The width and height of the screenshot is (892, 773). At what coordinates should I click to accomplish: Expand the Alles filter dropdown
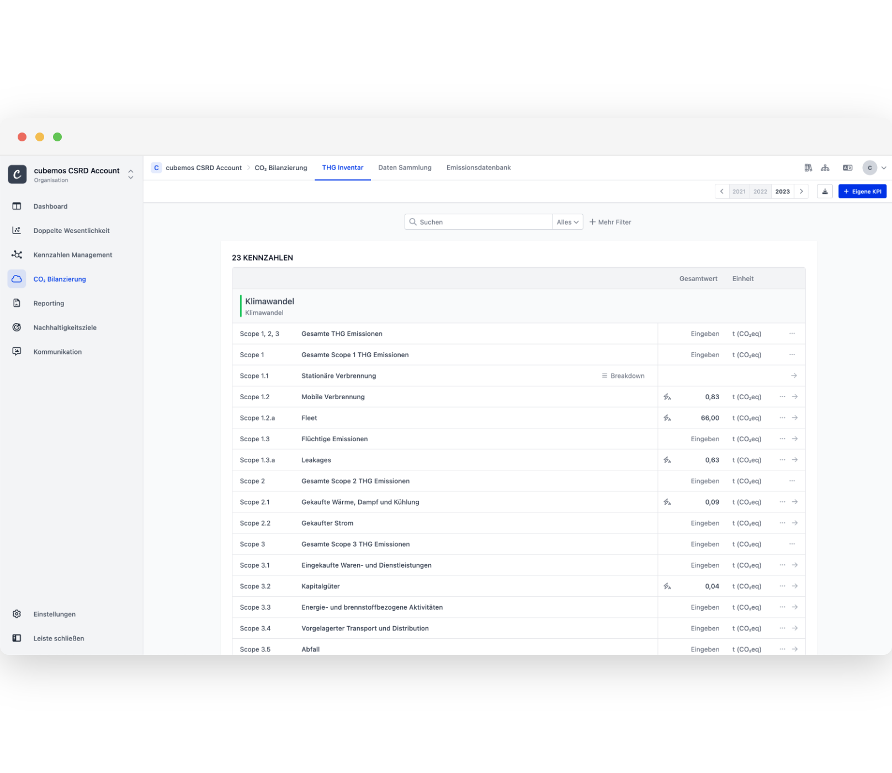click(567, 222)
